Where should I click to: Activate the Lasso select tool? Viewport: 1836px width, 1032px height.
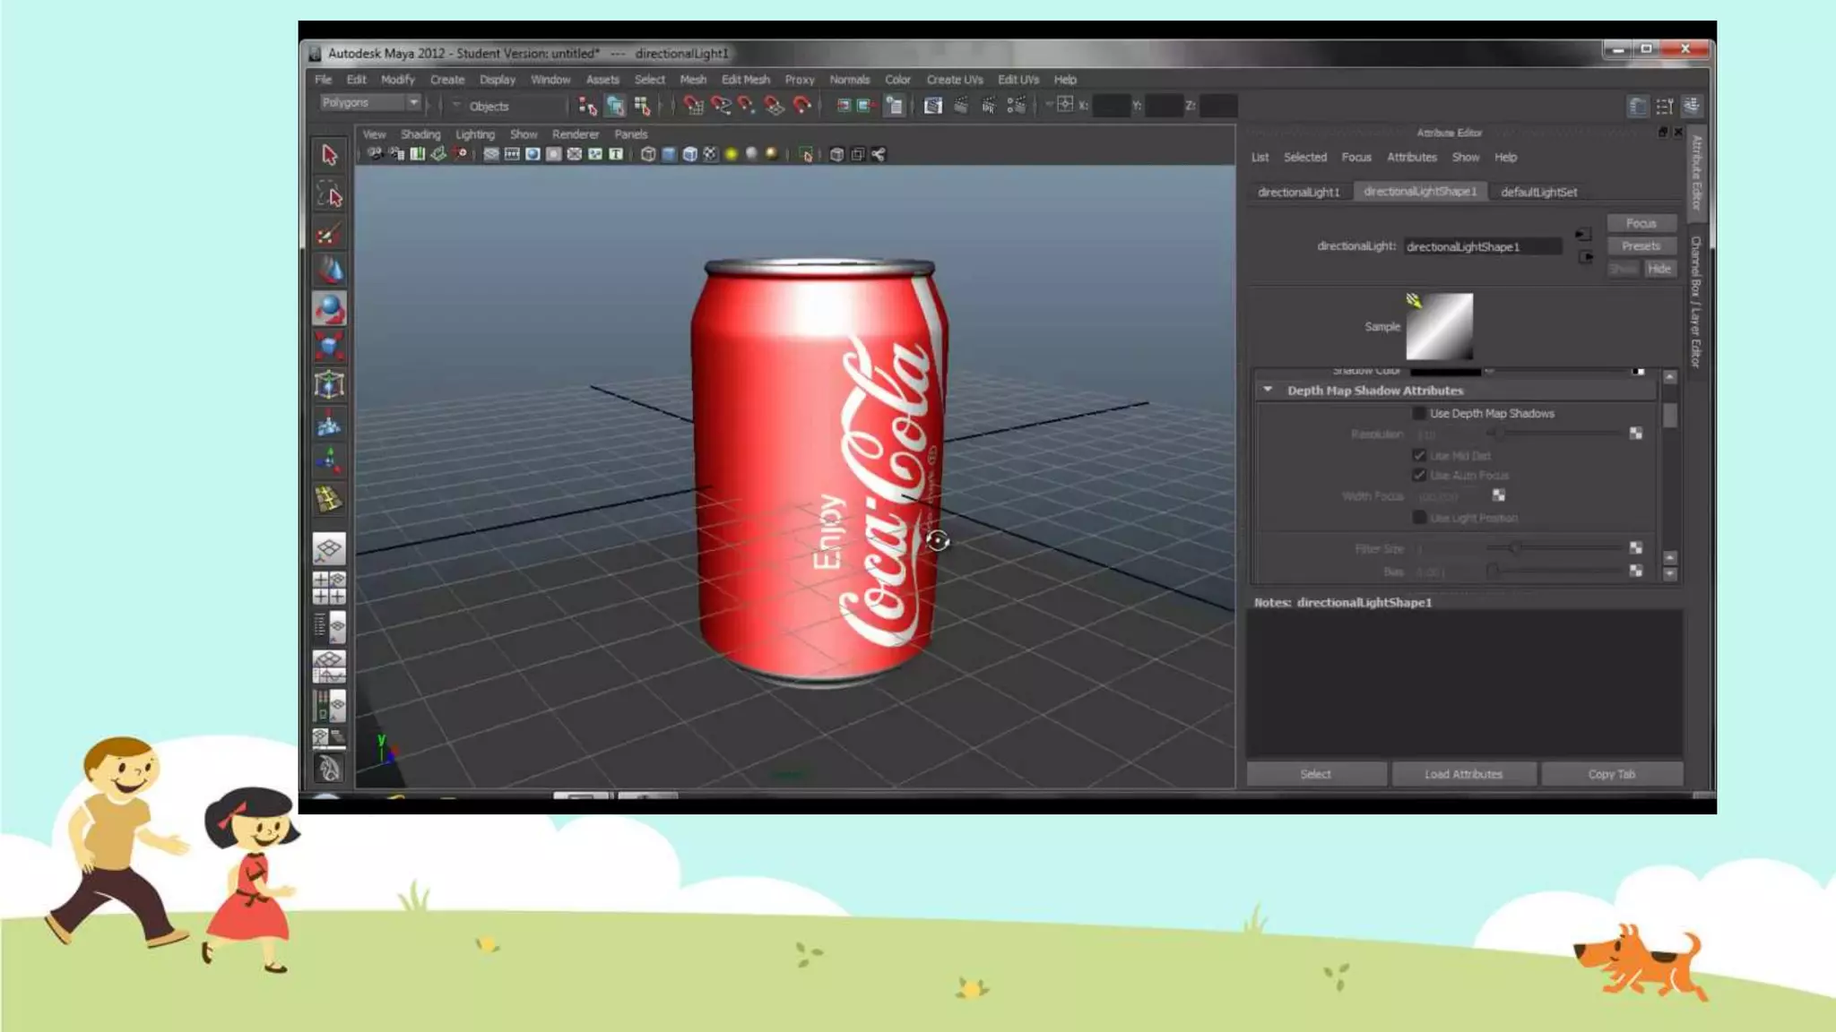click(329, 194)
